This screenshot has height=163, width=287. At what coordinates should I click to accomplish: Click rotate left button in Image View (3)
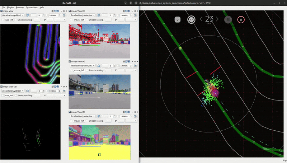coord(108,20)
